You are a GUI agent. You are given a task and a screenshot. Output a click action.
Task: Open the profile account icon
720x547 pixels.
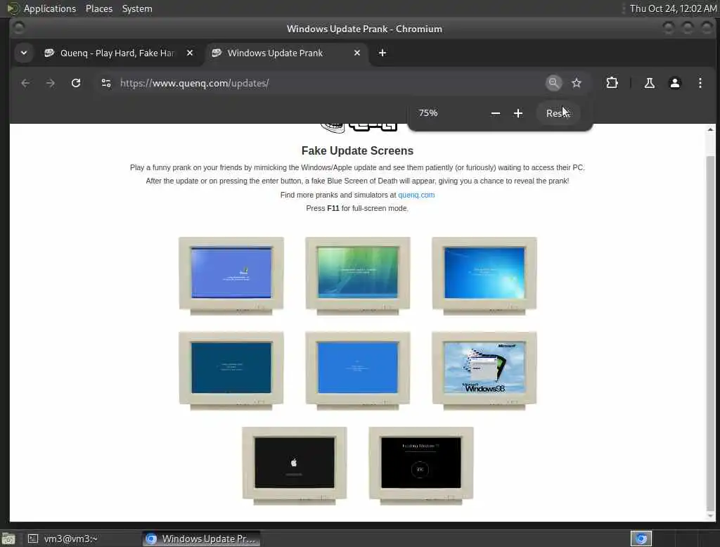coord(674,83)
